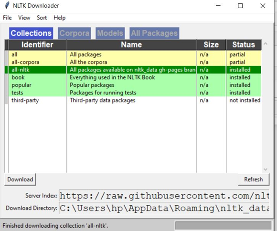Open the Sort menu
The height and width of the screenshot is (231, 277).
42,18
